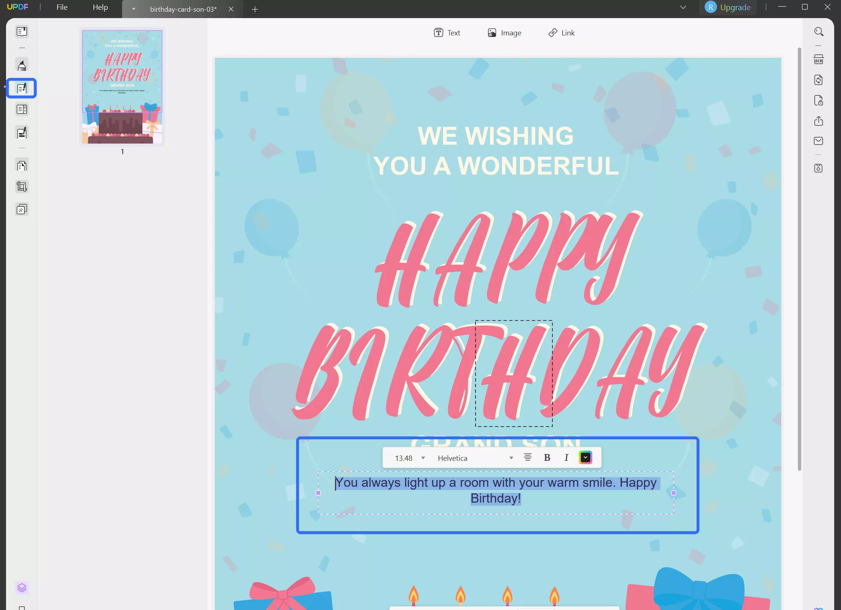Select the YOU A WONDERFUL text line
The height and width of the screenshot is (610, 841).
[x=496, y=166]
